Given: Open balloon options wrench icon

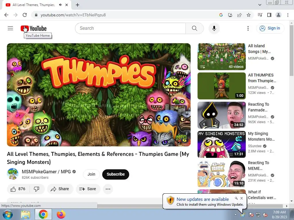Looking at the screenshot, I should (x=236, y=198).
